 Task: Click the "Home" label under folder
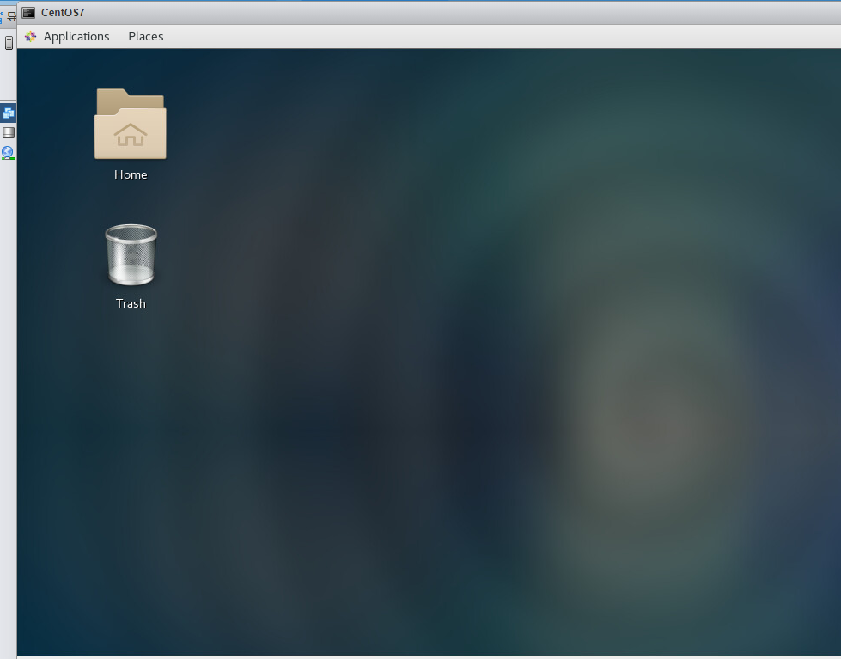131,175
